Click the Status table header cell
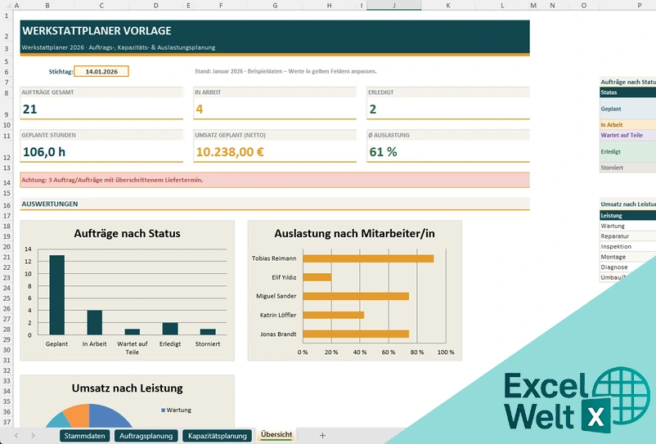Image resolution: width=656 pixels, height=444 pixels. tap(627, 92)
